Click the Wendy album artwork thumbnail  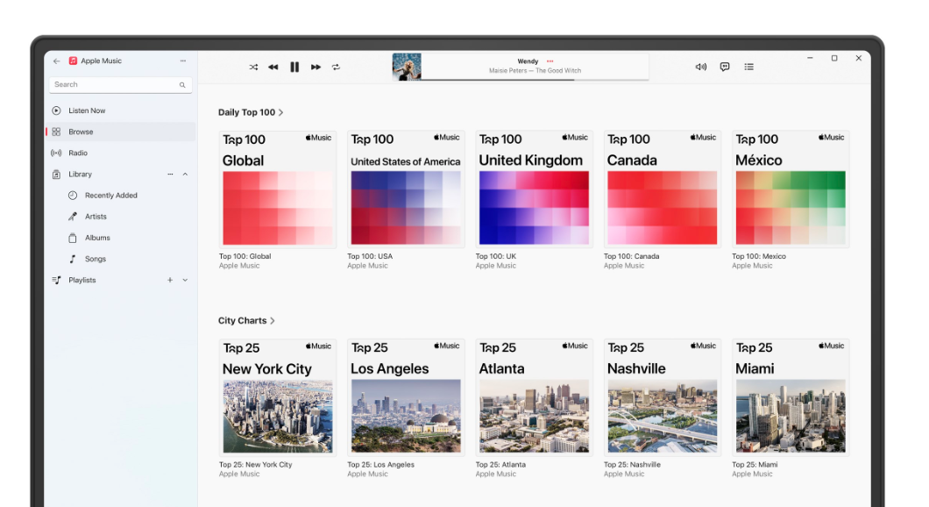click(x=407, y=67)
